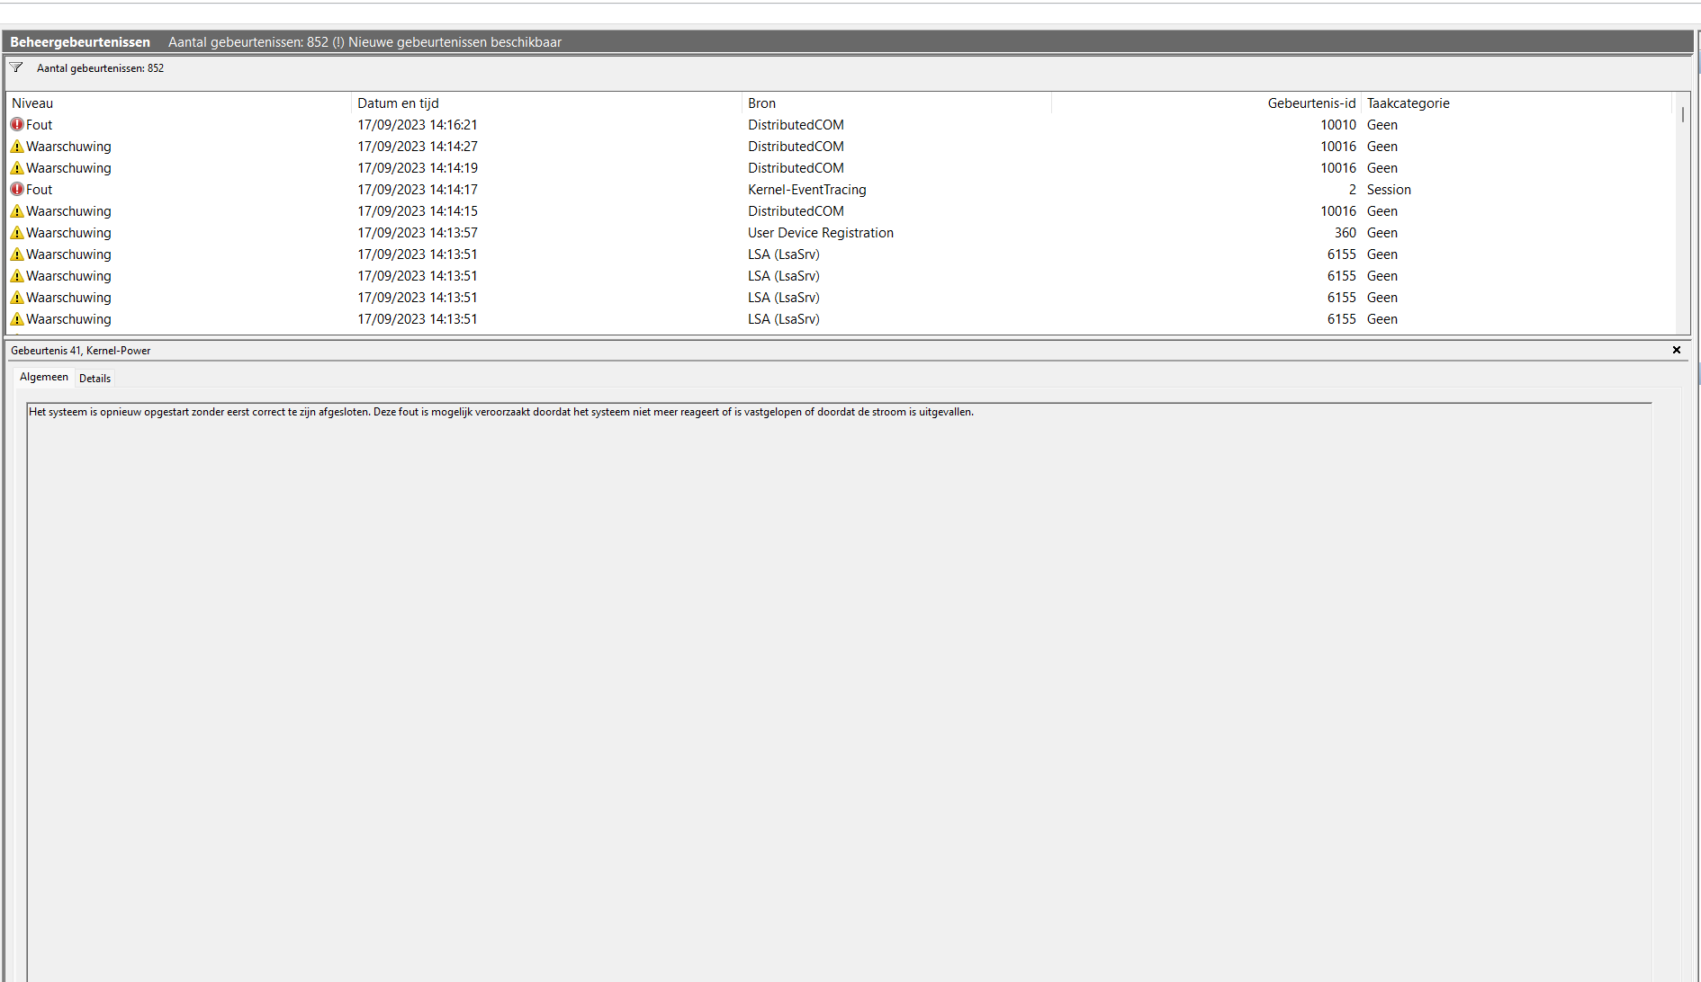
Task: Click the Session task category cell
Action: [1389, 190]
